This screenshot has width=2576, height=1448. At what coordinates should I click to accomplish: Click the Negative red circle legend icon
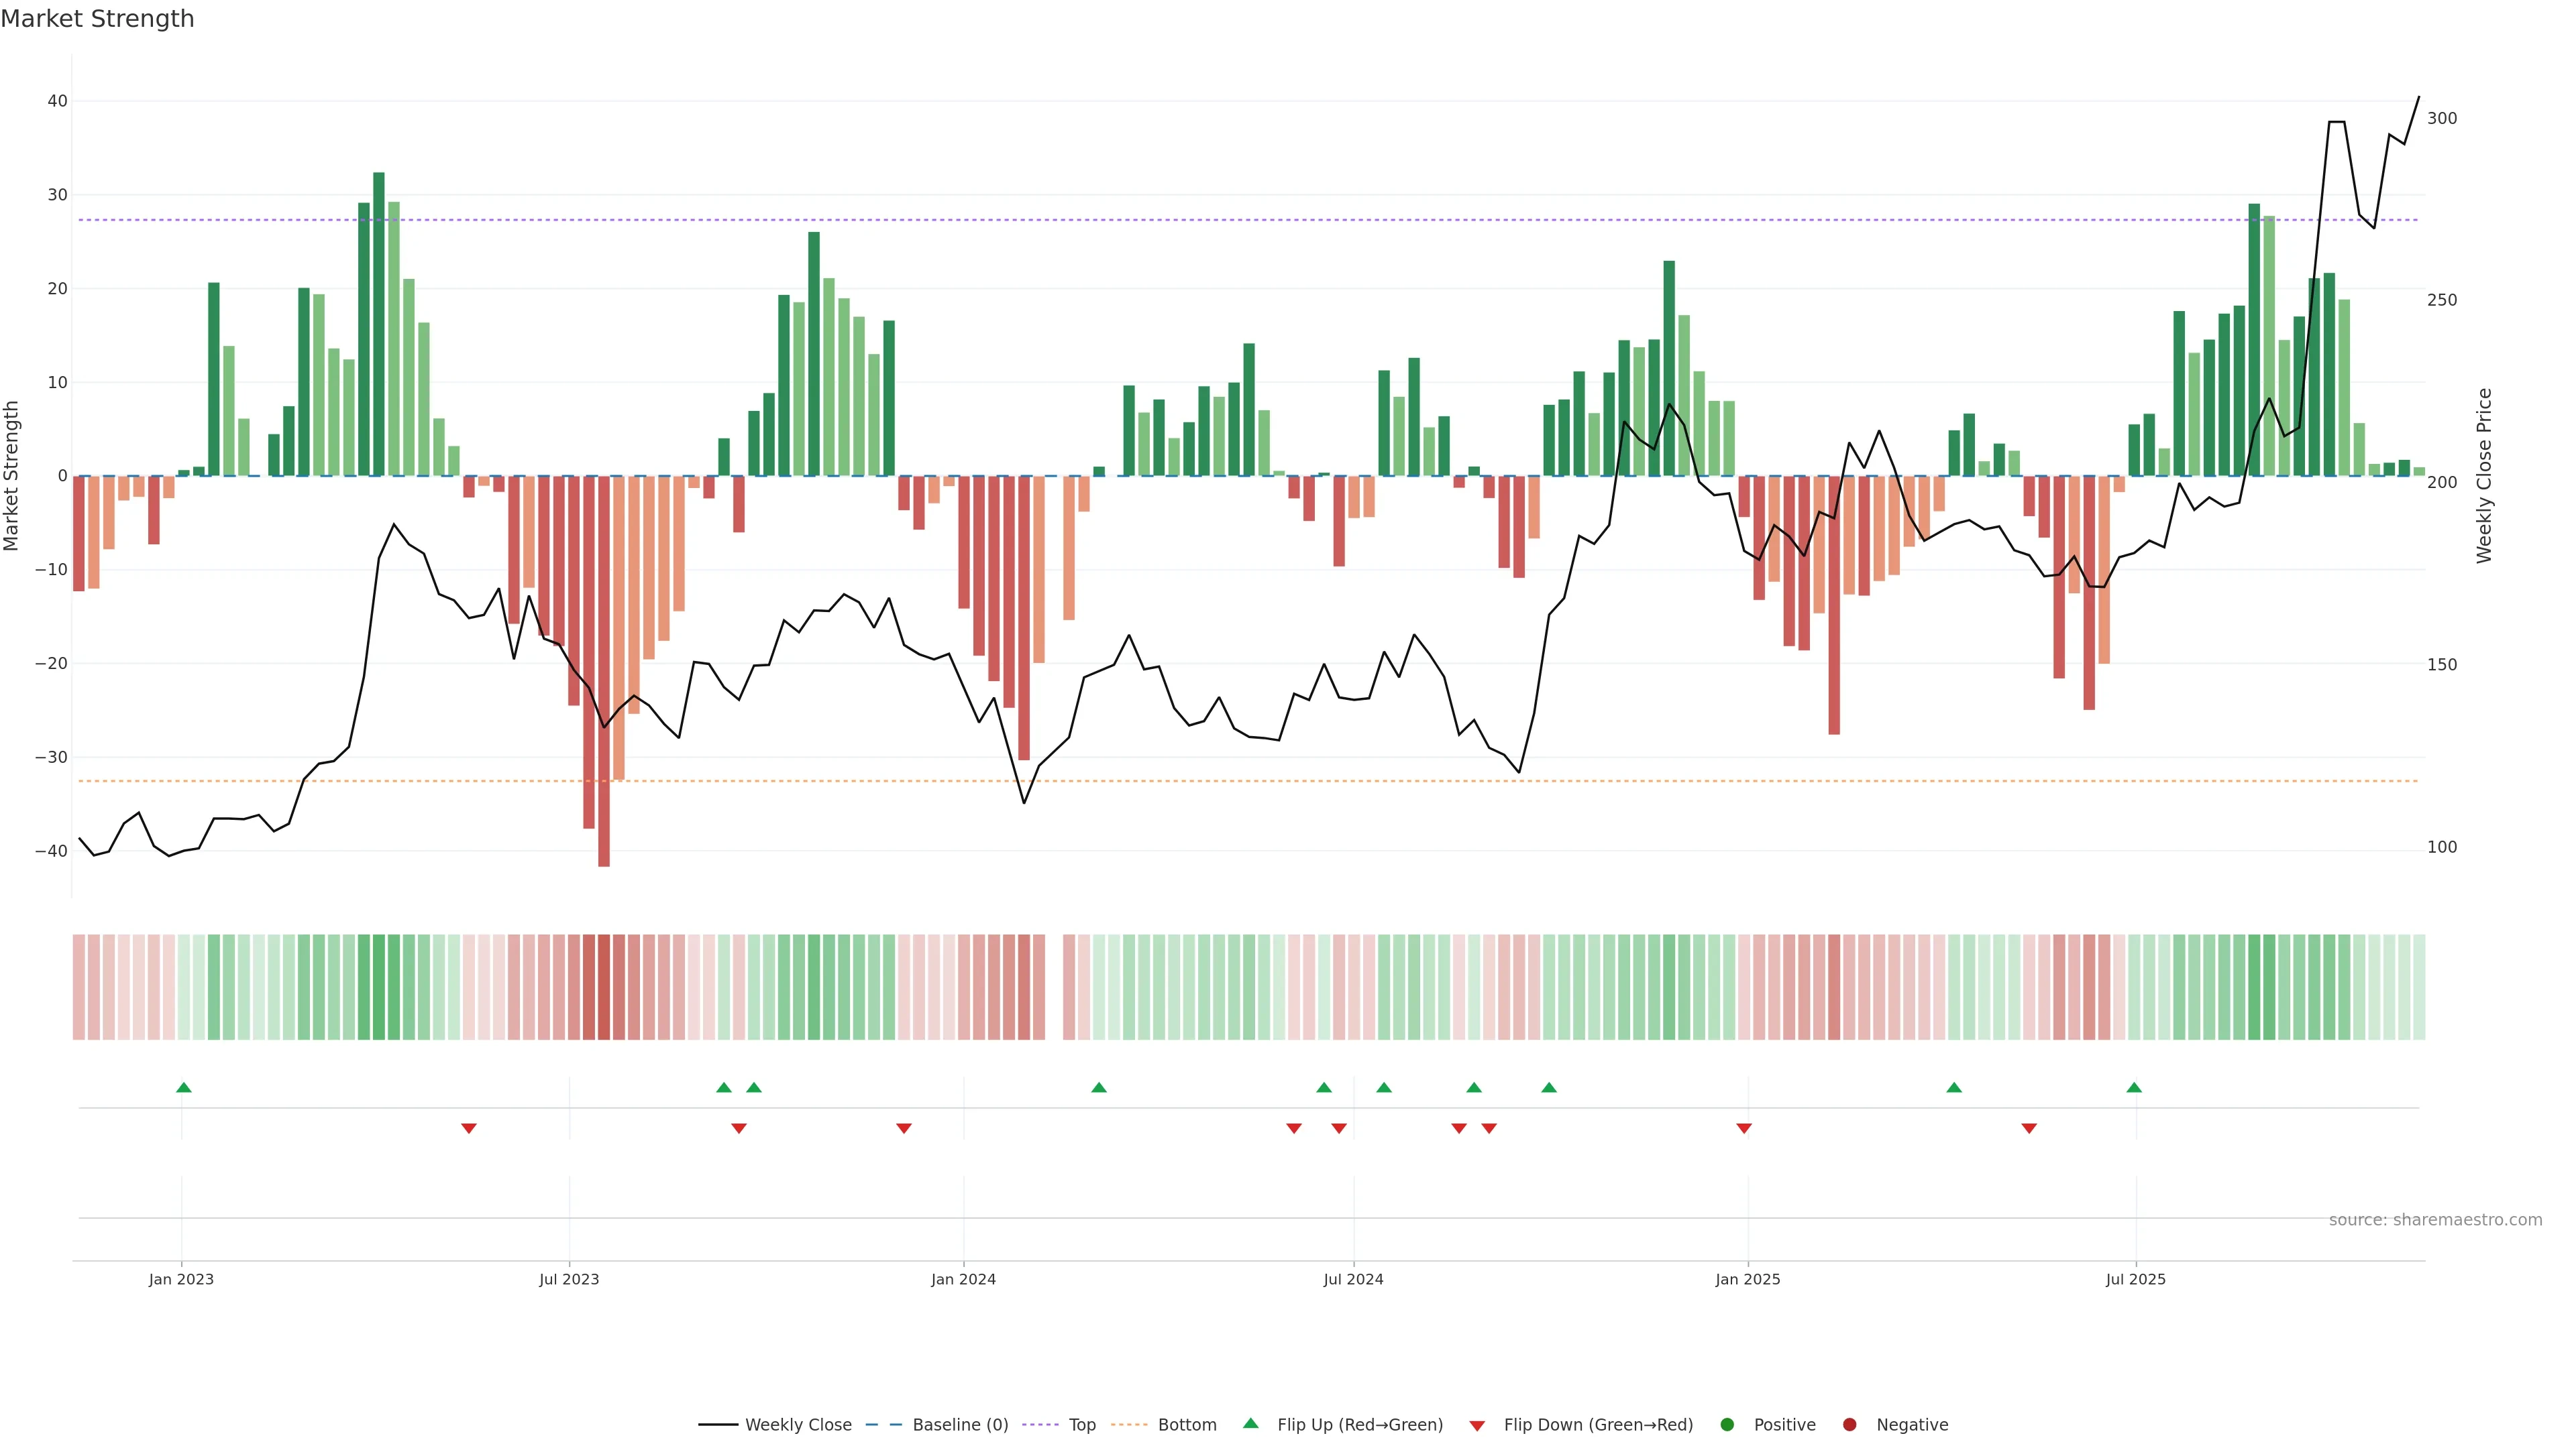pyautogui.click(x=1849, y=1425)
